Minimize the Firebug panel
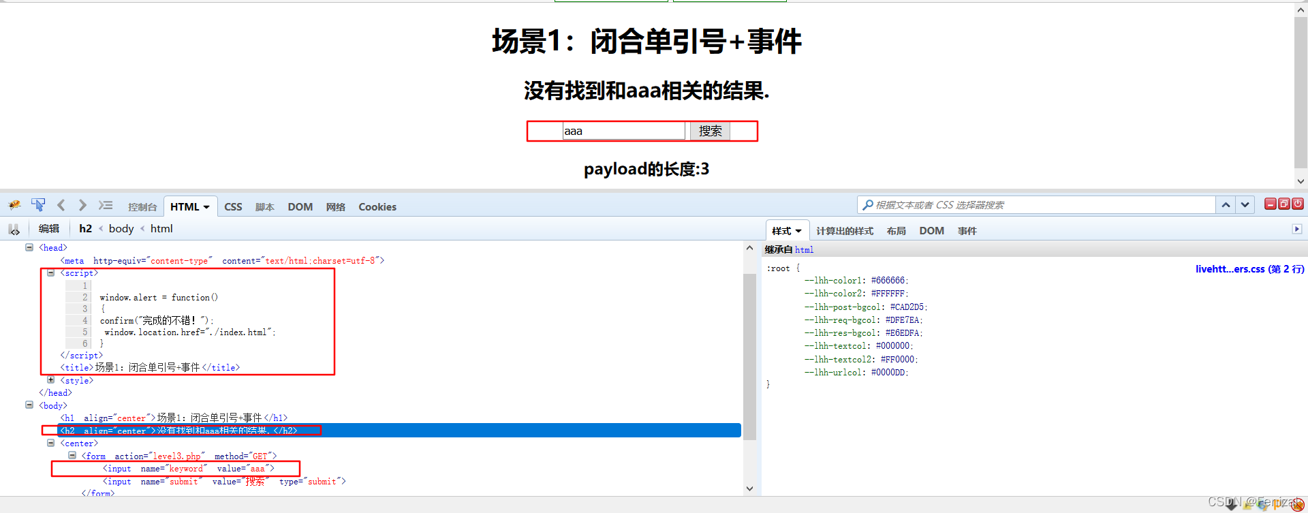 tap(1271, 204)
